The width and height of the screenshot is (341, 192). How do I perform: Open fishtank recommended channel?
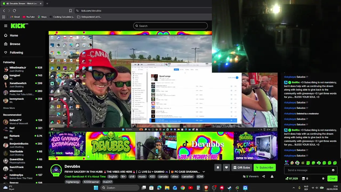23,137
